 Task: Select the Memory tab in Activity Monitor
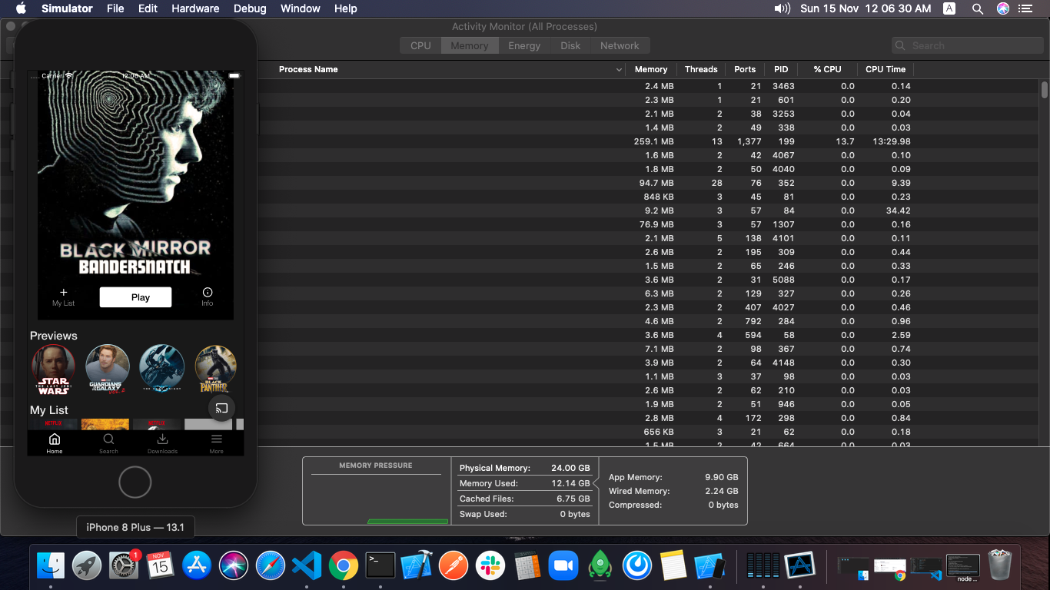point(470,45)
